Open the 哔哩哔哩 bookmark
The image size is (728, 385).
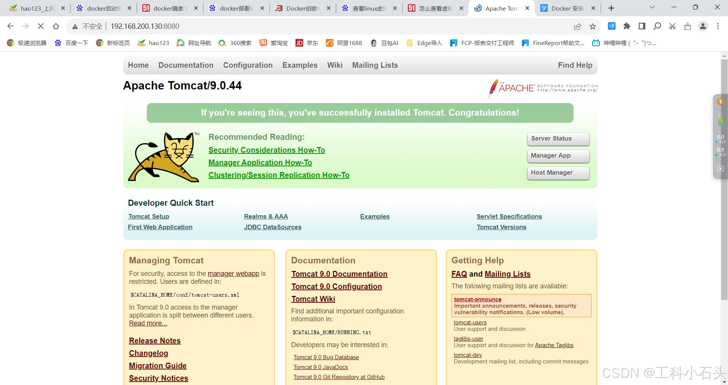624,43
